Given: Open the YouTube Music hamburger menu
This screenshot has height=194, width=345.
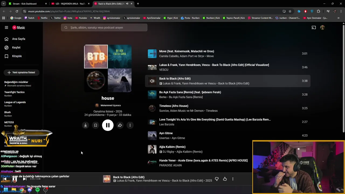Looking at the screenshot, I should tap(6, 27).
